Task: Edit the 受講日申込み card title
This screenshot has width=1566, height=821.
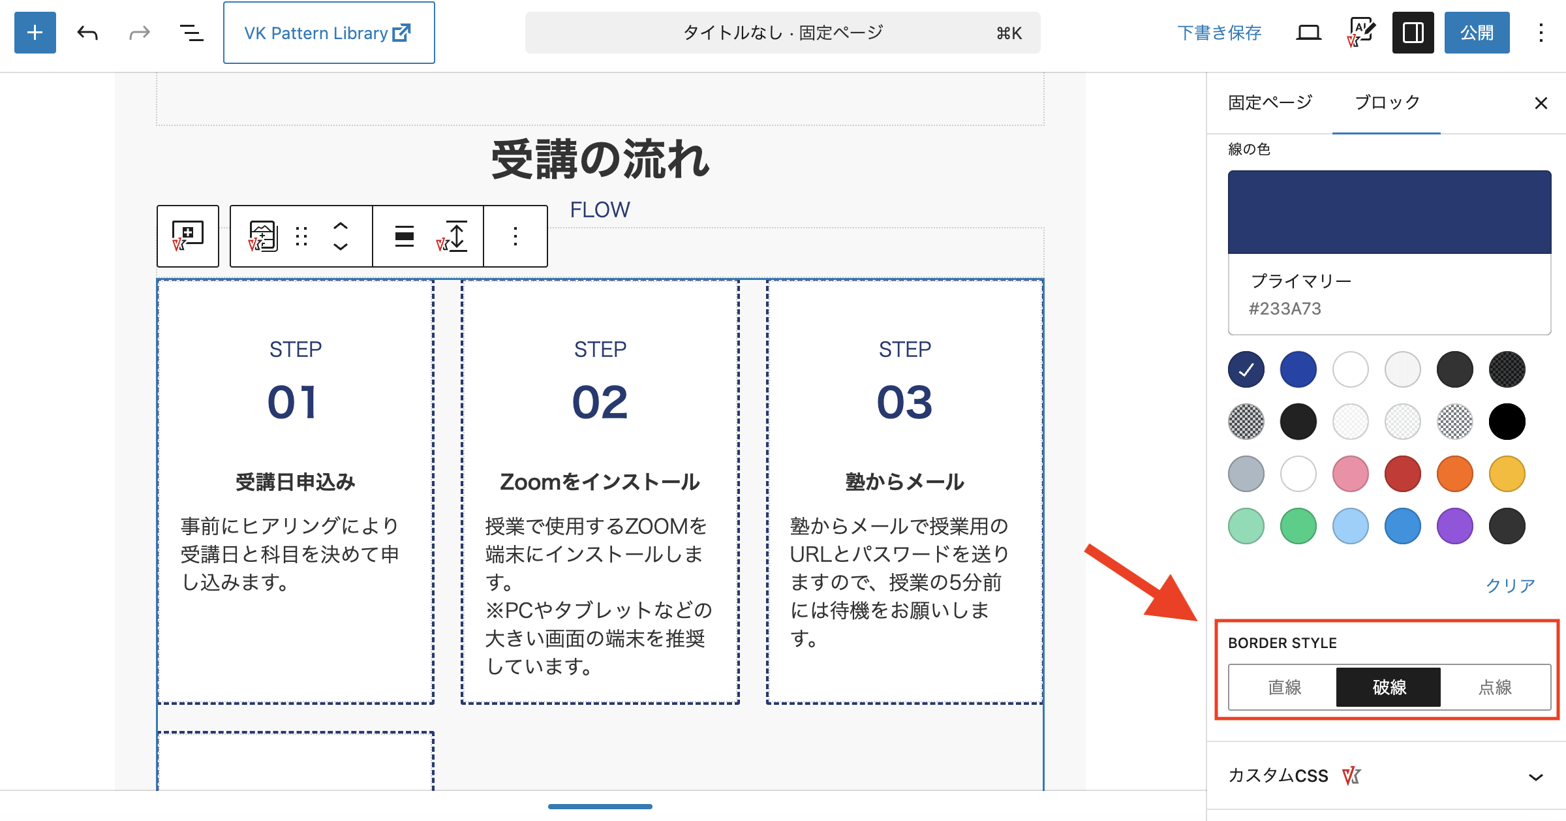Action: [296, 482]
